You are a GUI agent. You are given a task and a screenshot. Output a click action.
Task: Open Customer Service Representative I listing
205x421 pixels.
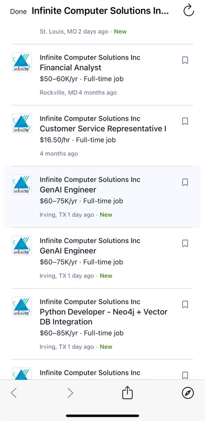pyautogui.click(x=103, y=129)
